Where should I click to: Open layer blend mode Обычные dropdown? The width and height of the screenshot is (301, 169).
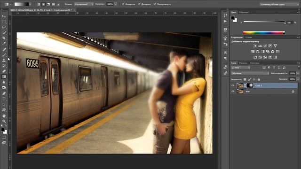250,73
